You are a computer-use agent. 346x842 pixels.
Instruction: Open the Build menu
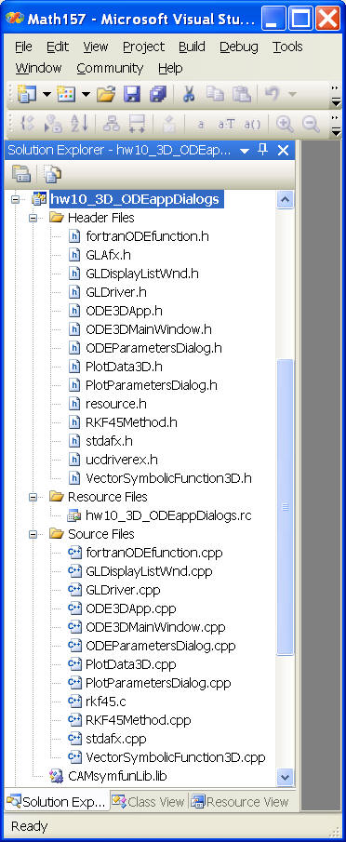point(192,47)
